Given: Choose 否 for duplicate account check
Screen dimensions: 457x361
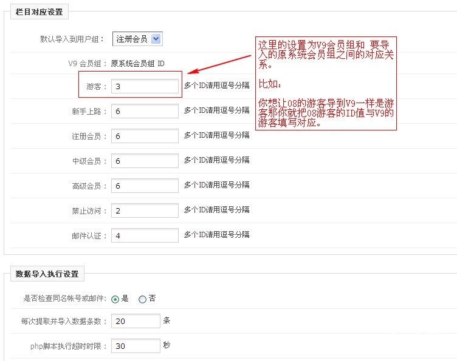Looking at the screenshot, I should (142, 299).
